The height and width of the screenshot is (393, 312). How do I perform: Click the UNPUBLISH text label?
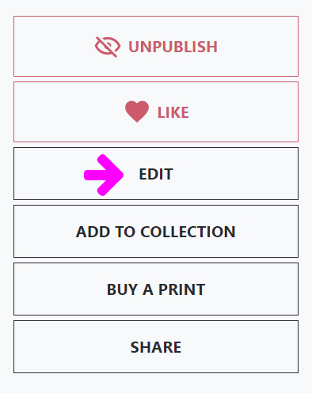173,47
